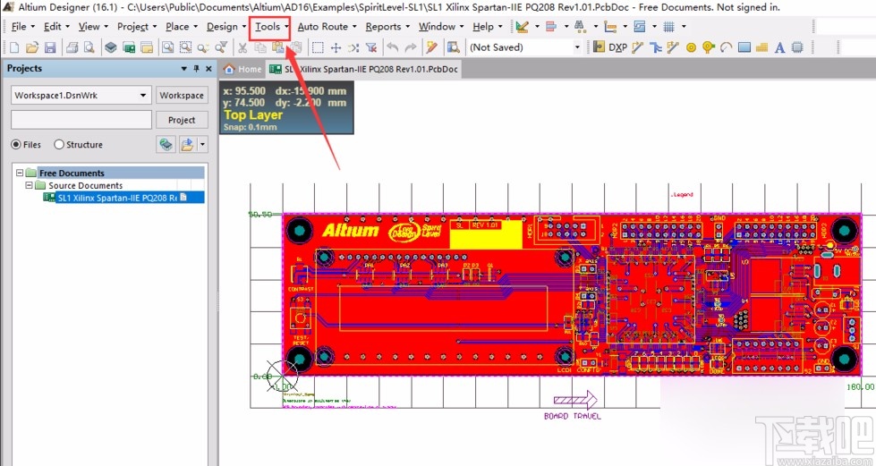Select the Structure radio button
Screen dimensions: 876x466
(x=59, y=145)
